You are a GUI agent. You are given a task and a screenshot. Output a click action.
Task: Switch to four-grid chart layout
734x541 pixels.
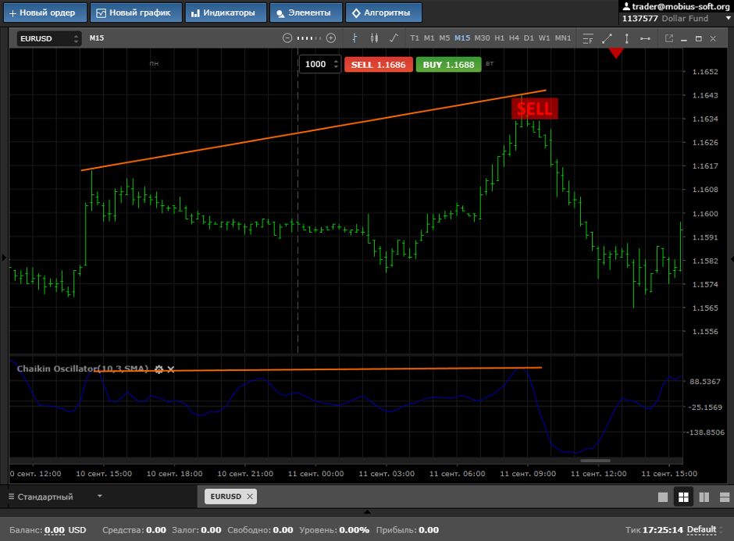(683, 497)
